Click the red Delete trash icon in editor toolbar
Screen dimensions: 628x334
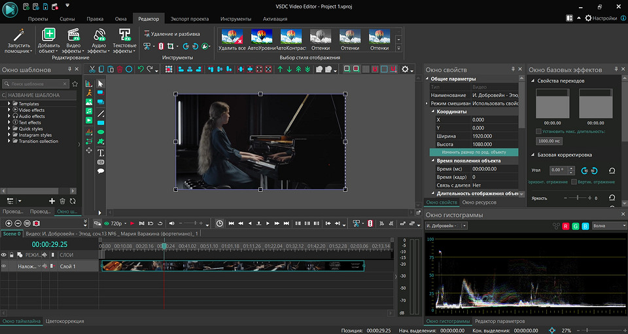(x=120, y=69)
